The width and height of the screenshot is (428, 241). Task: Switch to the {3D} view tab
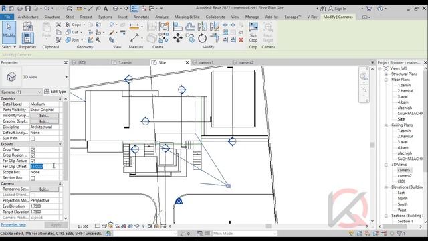tap(82, 62)
